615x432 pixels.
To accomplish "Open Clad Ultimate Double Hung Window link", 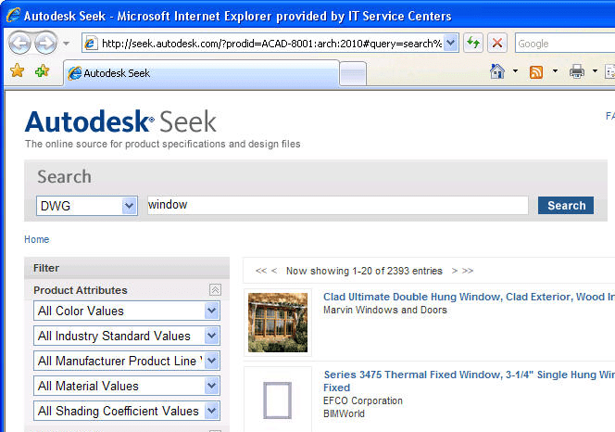I will click(x=469, y=297).
